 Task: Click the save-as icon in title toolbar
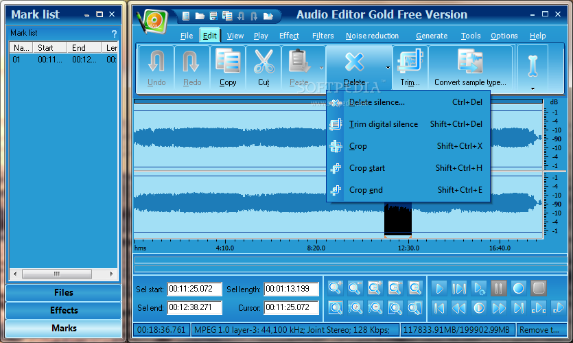pyautogui.click(x=227, y=16)
